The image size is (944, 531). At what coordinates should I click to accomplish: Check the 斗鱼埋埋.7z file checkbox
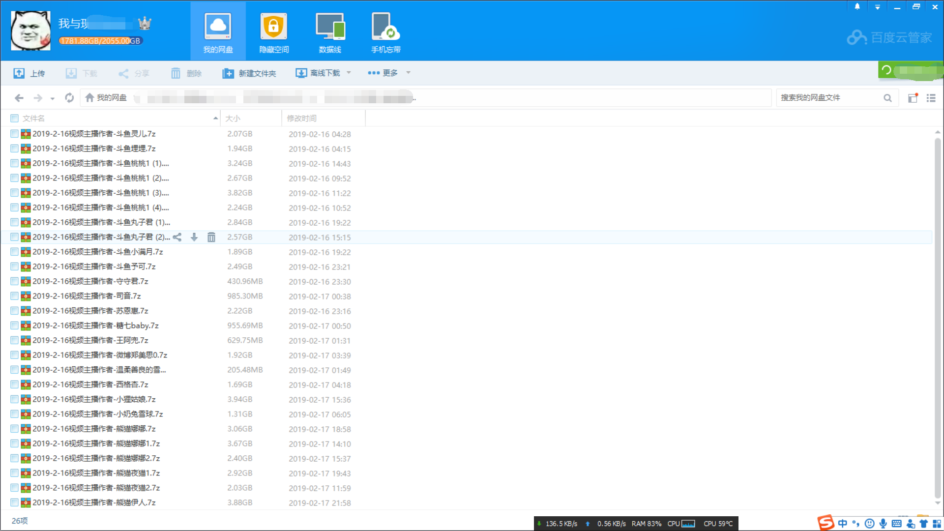click(14, 148)
